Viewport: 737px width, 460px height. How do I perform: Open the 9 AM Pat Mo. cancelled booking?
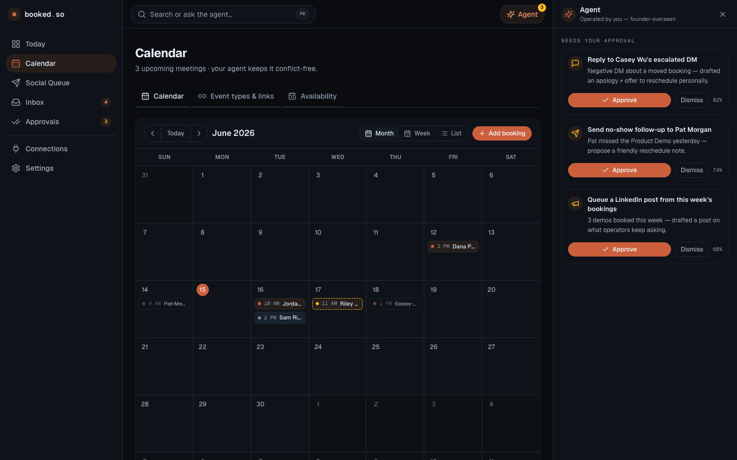click(x=164, y=304)
